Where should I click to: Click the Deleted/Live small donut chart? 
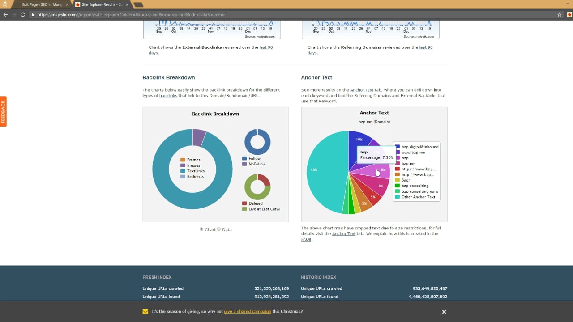257,187
